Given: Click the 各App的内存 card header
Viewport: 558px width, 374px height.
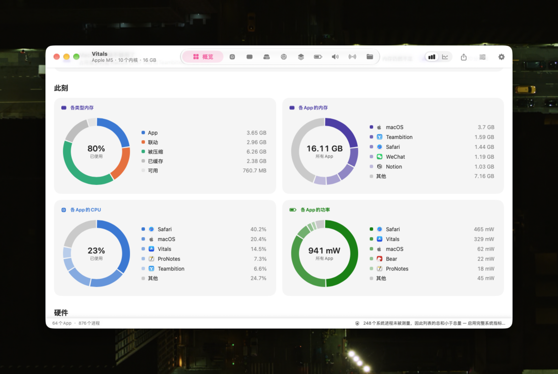Looking at the screenshot, I should pyautogui.click(x=308, y=108).
